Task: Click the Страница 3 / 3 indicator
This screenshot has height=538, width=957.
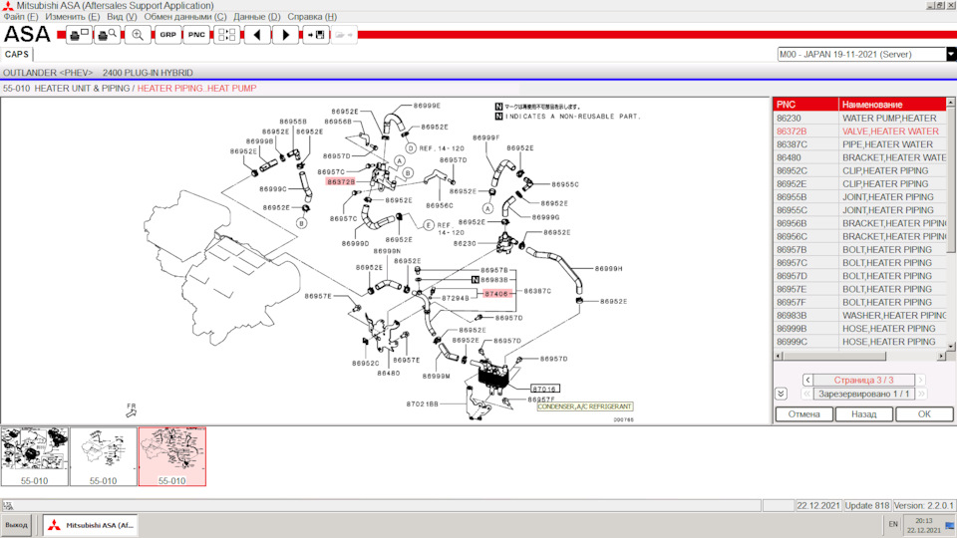Action: tap(863, 380)
